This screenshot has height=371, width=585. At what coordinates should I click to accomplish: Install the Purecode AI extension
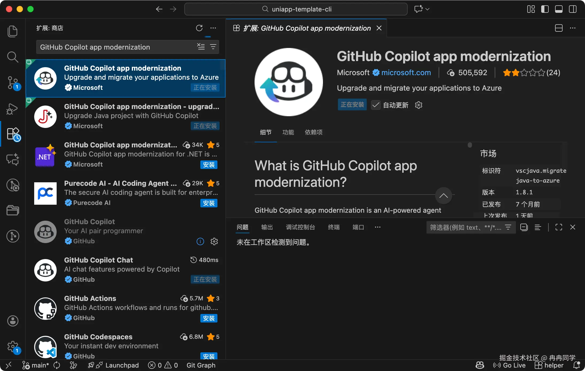(x=209, y=203)
